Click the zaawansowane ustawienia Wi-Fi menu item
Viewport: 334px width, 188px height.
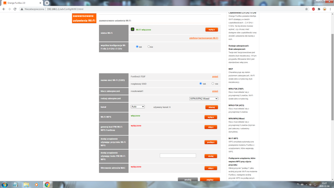[84, 18]
